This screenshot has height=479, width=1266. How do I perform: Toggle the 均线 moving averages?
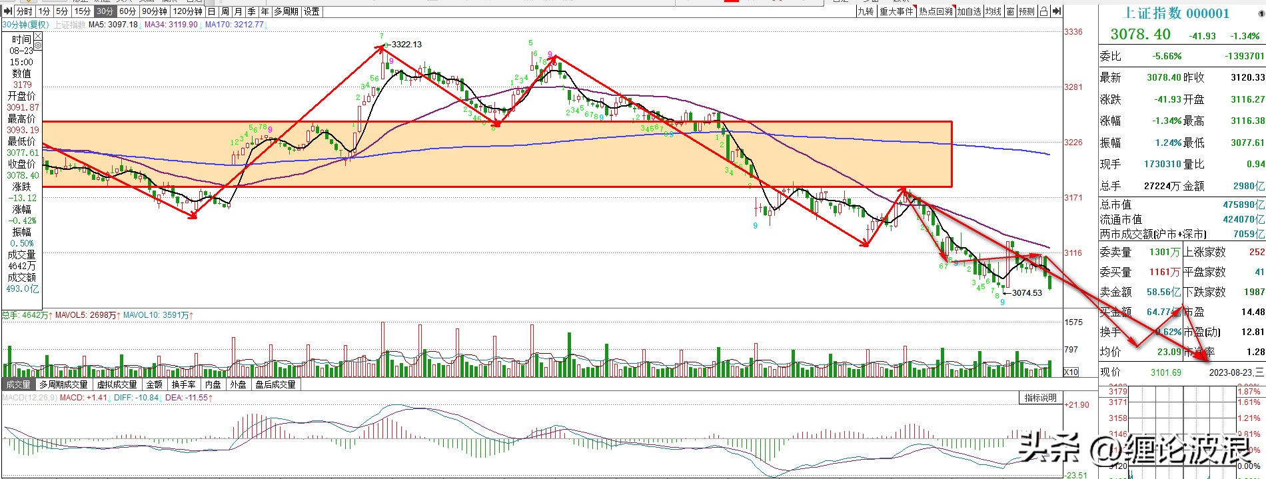click(x=993, y=11)
